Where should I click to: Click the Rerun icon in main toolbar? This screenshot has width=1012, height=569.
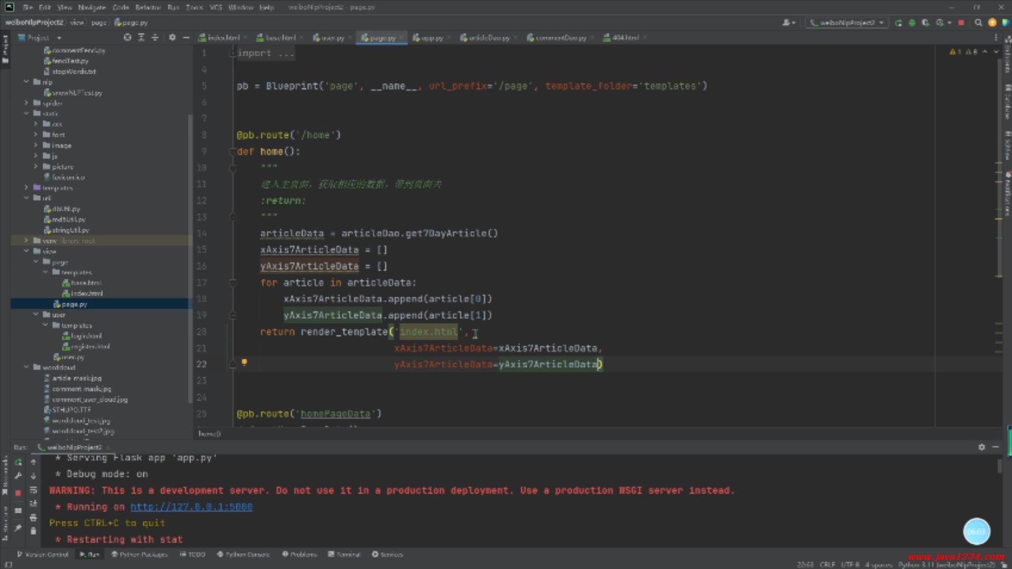click(x=898, y=23)
